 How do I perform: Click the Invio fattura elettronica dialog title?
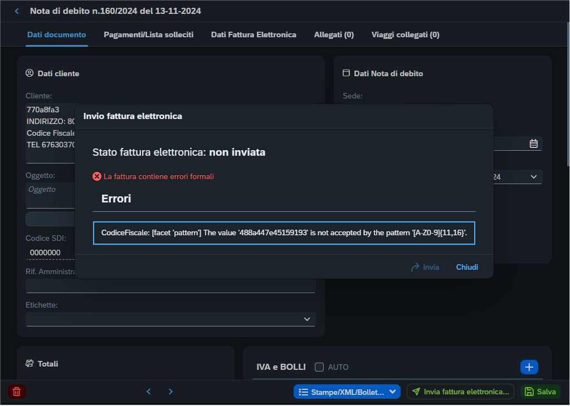coord(133,116)
